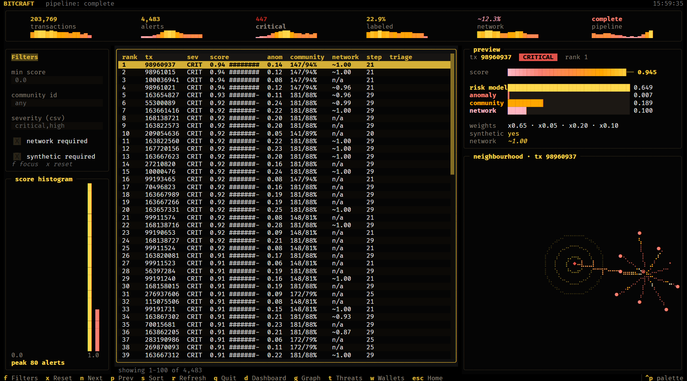This screenshot has width=687, height=381.
Task: Click the critical count stat card
Action: click(x=286, y=26)
